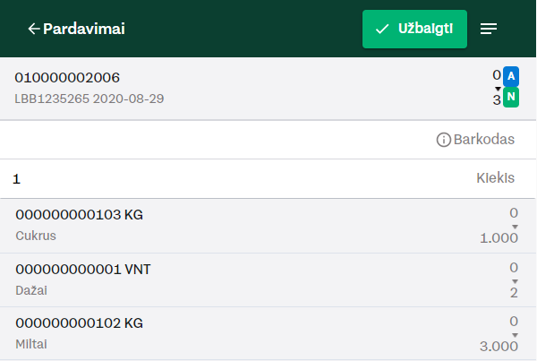Viewport: 537px width, 361px height.
Task: Click the Užbaigti button
Action: pos(414,30)
